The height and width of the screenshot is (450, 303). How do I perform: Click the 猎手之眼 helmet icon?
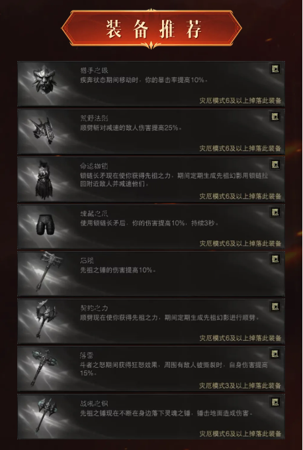pyautogui.click(x=44, y=80)
